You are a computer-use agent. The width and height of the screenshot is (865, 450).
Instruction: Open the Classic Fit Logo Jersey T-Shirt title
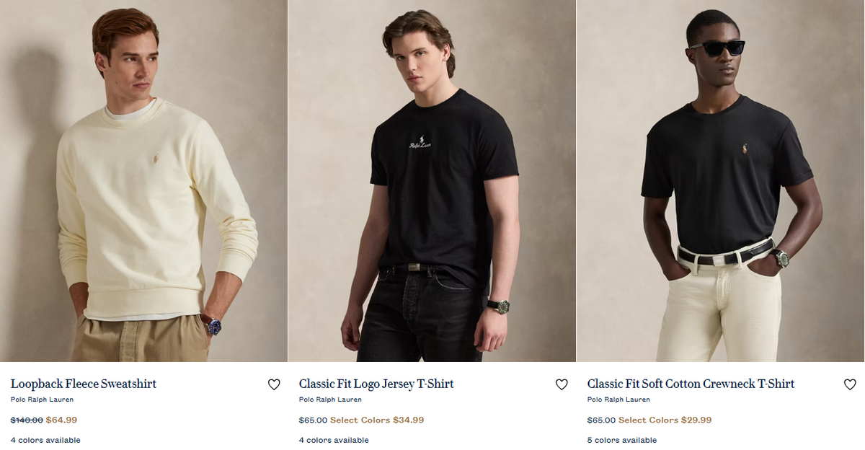(x=376, y=384)
